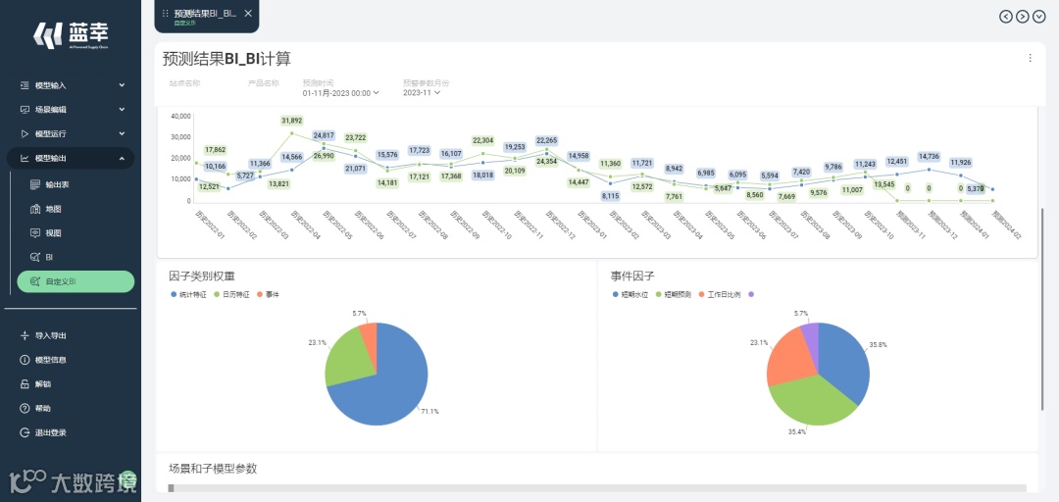The width and height of the screenshot is (1059, 502).
Task: Click the 模型输出 line-chart icon
Action: [x=25, y=158]
